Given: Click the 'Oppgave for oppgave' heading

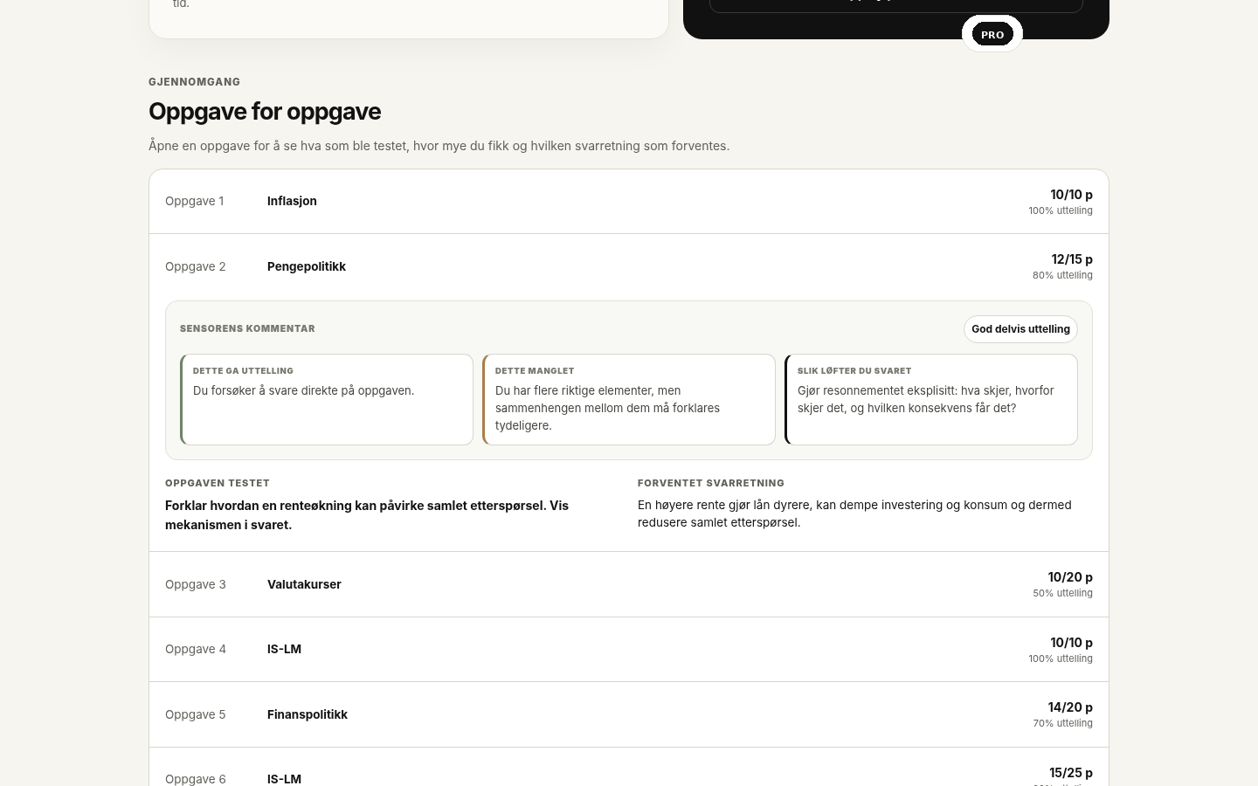Looking at the screenshot, I should pos(265,112).
